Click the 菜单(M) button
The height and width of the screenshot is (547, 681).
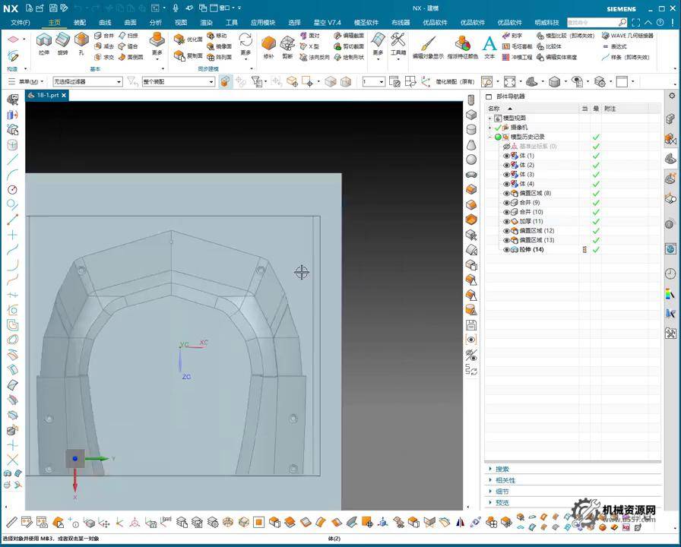[x=27, y=81]
